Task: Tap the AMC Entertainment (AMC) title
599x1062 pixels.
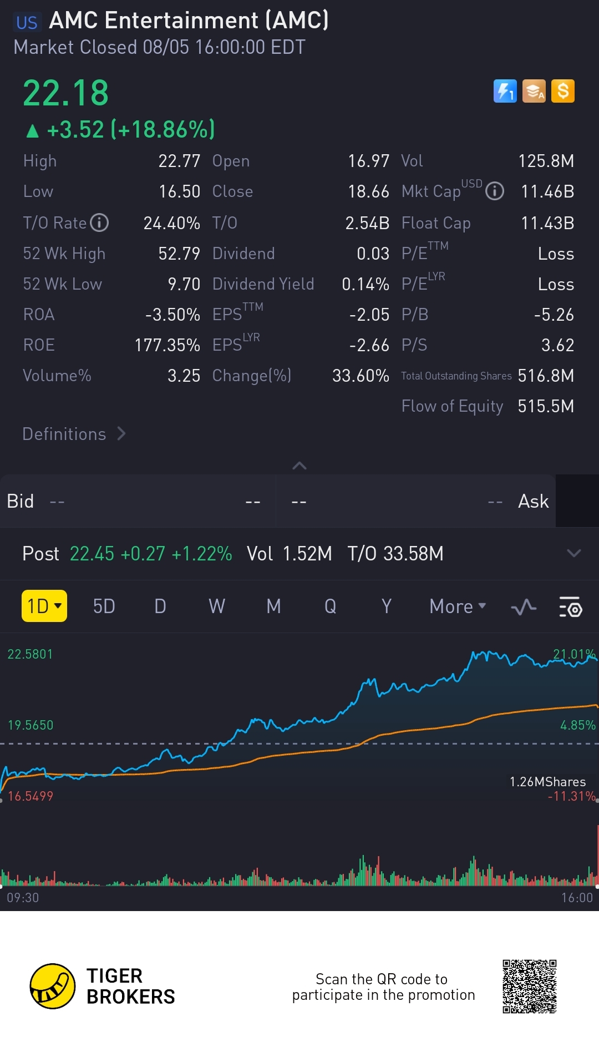Action: (x=189, y=21)
